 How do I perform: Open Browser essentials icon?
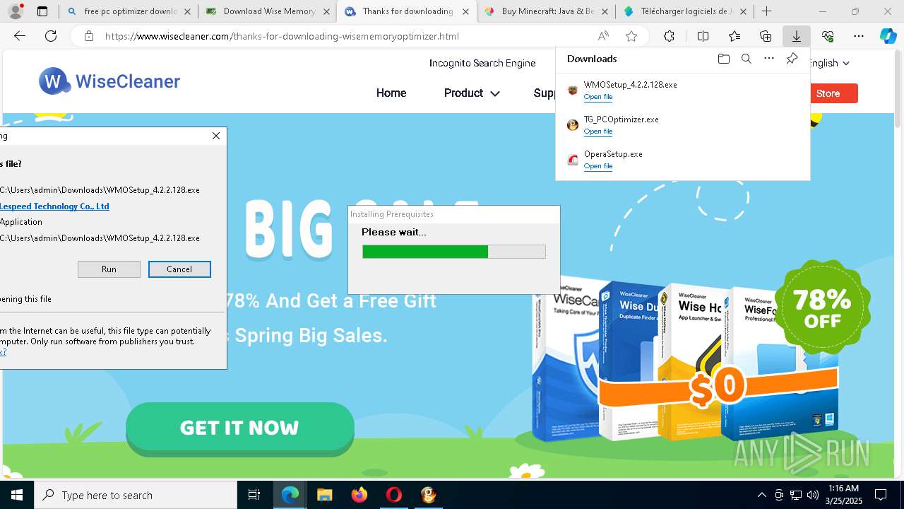828,36
